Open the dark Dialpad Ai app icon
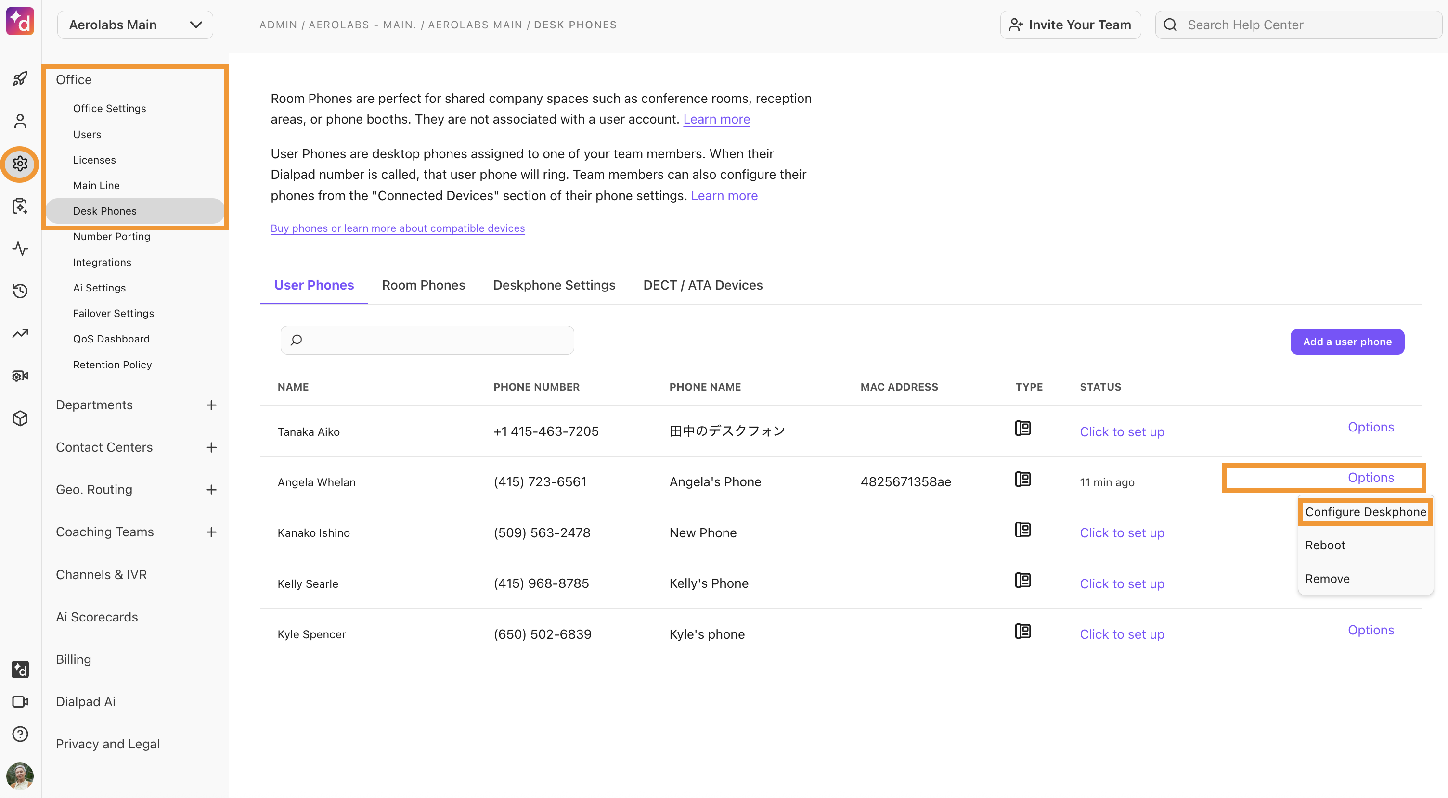The height and width of the screenshot is (798, 1448). (20, 670)
